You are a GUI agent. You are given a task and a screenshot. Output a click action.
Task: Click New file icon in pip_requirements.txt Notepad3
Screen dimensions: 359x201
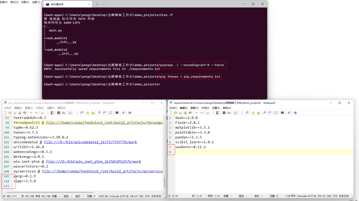pyautogui.click(x=5, y=113)
